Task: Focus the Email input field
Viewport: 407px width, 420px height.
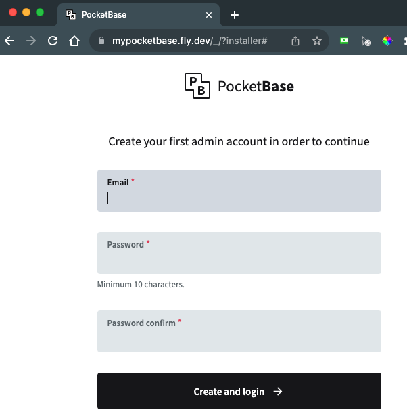Action: (x=239, y=197)
